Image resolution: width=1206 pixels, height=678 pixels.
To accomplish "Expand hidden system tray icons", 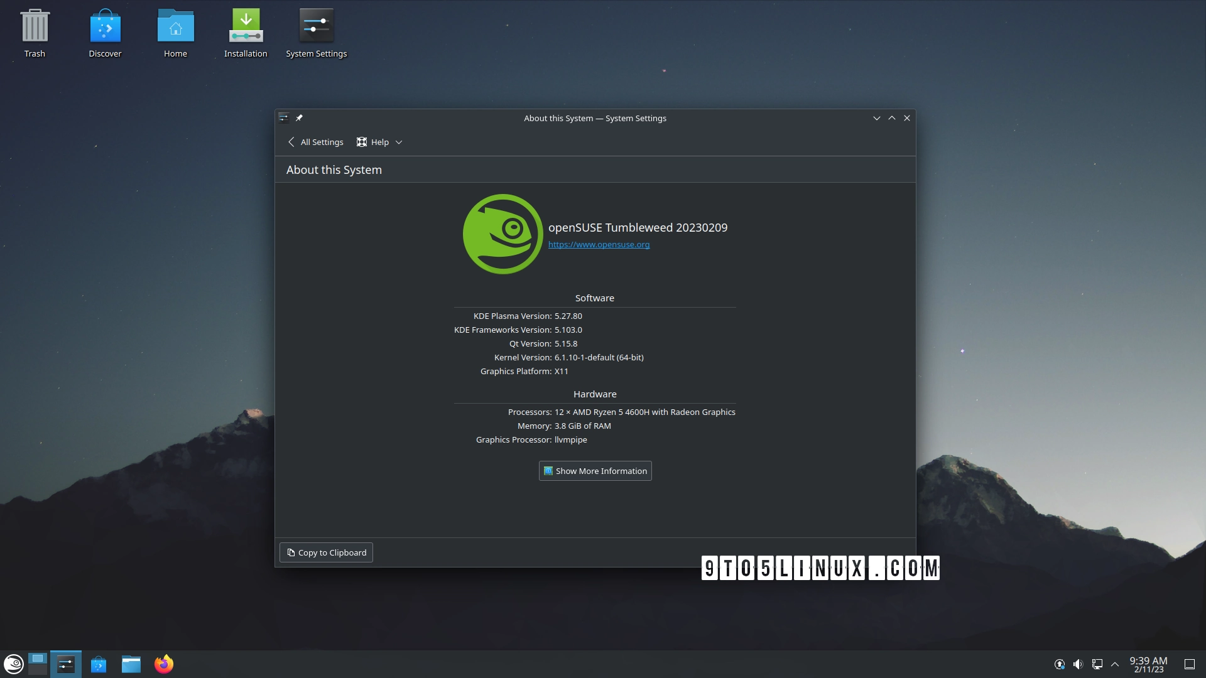I will click(x=1116, y=664).
